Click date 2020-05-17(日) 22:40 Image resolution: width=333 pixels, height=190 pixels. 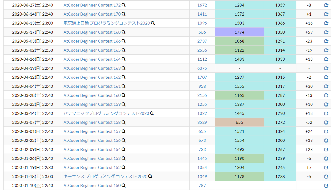pos(33,32)
